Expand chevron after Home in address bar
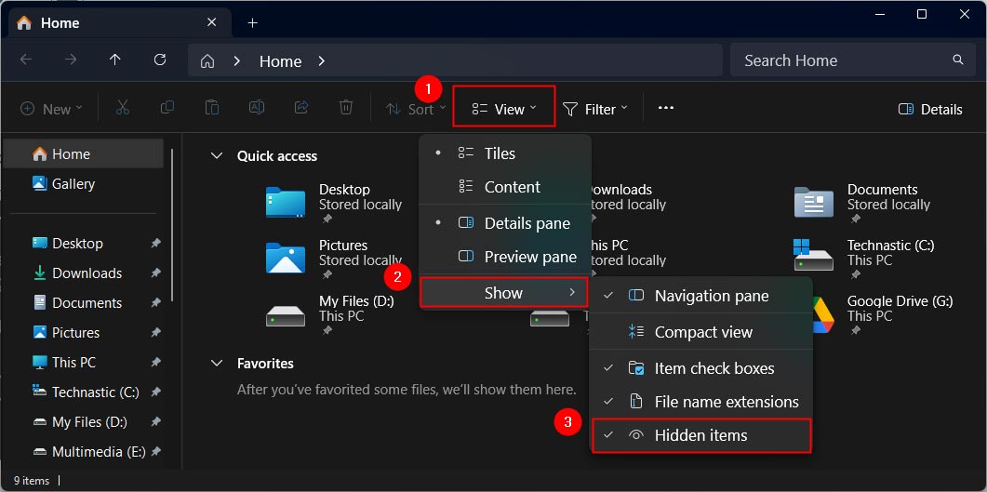 tap(322, 61)
